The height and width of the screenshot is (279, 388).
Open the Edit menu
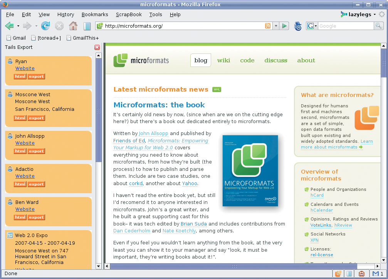(x=26, y=14)
